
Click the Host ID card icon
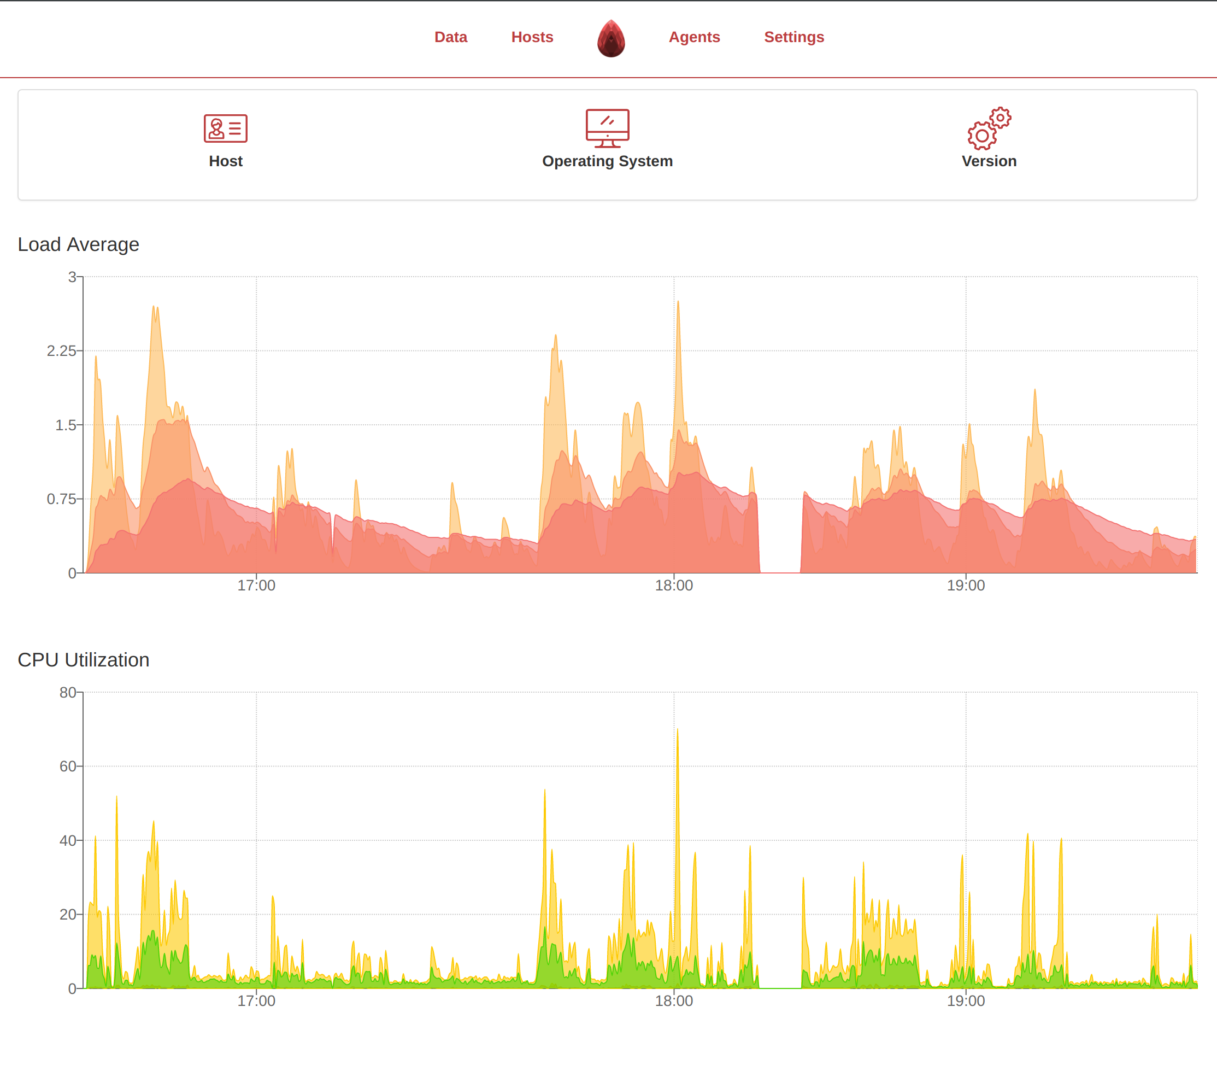[225, 128]
